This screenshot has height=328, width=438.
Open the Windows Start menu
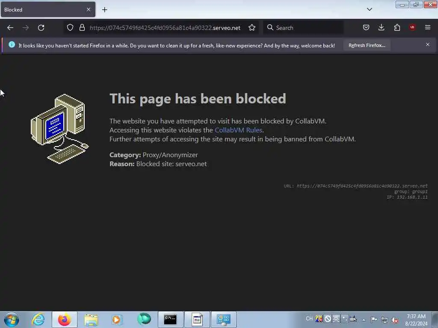[x=12, y=319]
